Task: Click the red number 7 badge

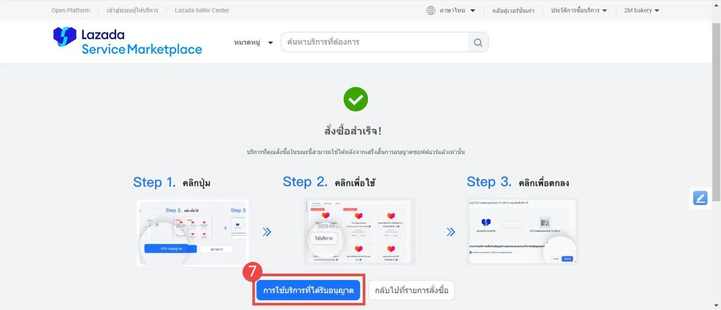Action: click(252, 272)
